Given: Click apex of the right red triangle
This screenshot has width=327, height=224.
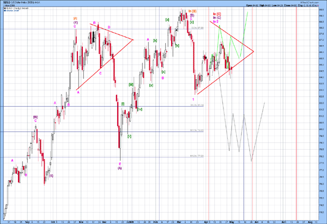Looking at the screenshot, I should (x=253, y=52).
